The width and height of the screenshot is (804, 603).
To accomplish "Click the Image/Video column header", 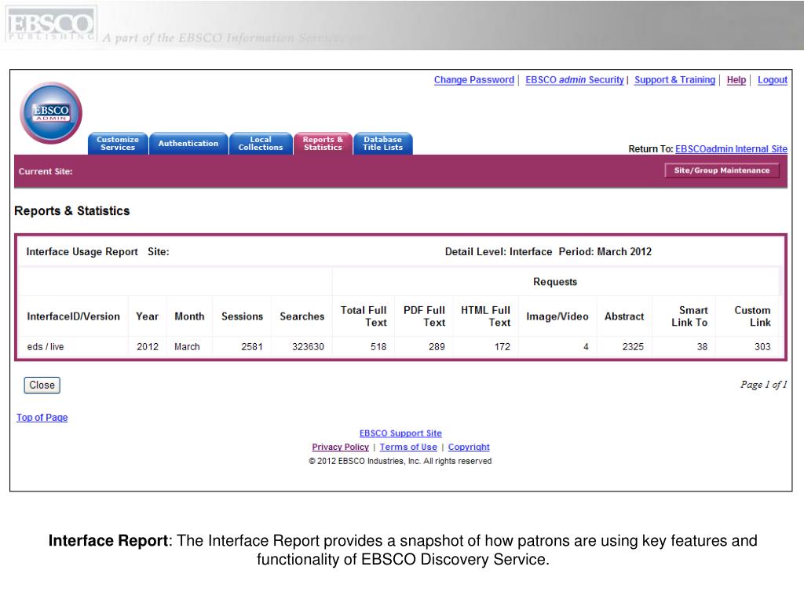I will [557, 316].
